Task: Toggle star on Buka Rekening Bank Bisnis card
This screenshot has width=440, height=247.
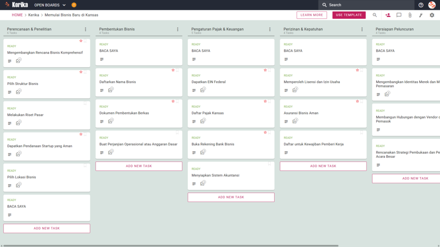Action: coord(265,132)
